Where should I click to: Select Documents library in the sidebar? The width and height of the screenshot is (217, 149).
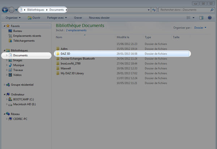pyautogui.click(x=20, y=55)
